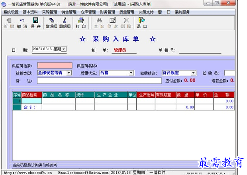
Task: Click the 应付金额 value 0.00
Action: [x=190, y=81]
